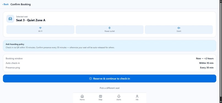Click the 'Power outlet' label text
Image resolution: width=222 pixels, height=103 pixels.
point(110,31)
